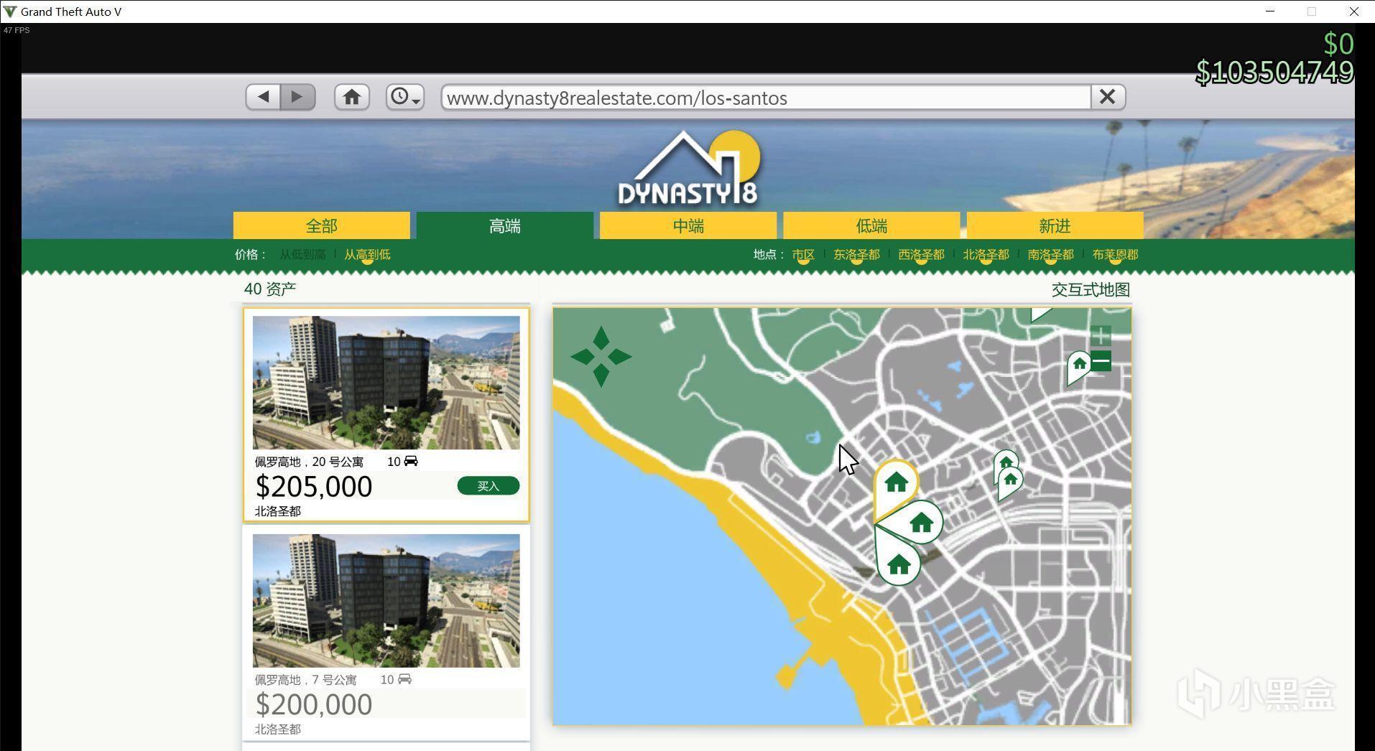
Task: Toggle the 市区 location filter
Action: point(803,255)
